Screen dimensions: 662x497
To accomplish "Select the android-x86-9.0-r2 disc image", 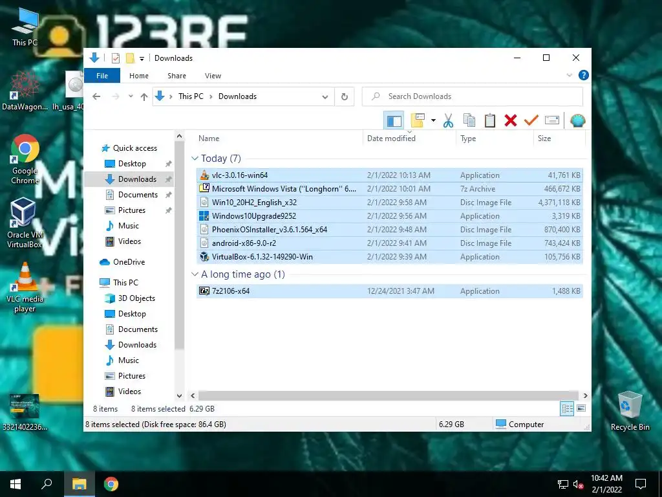I will pyautogui.click(x=389, y=243).
